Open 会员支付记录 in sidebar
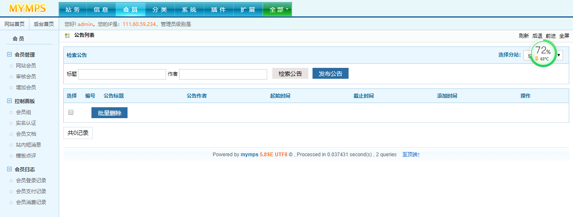 point(31,191)
